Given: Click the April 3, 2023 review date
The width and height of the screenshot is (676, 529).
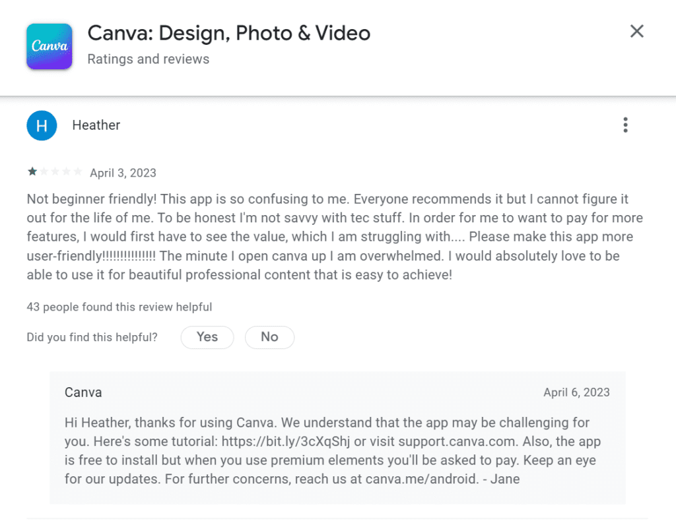Looking at the screenshot, I should 123,173.
